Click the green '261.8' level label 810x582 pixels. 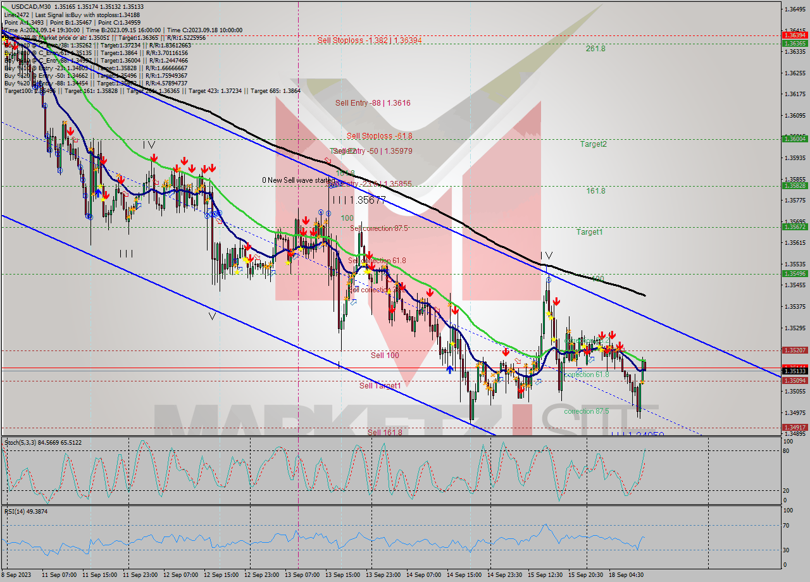pyautogui.click(x=595, y=48)
